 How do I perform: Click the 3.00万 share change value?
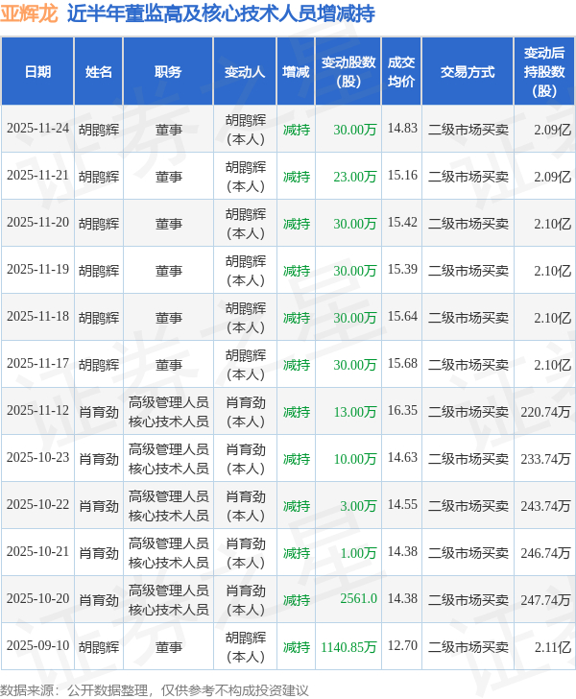click(x=358, y=506)
